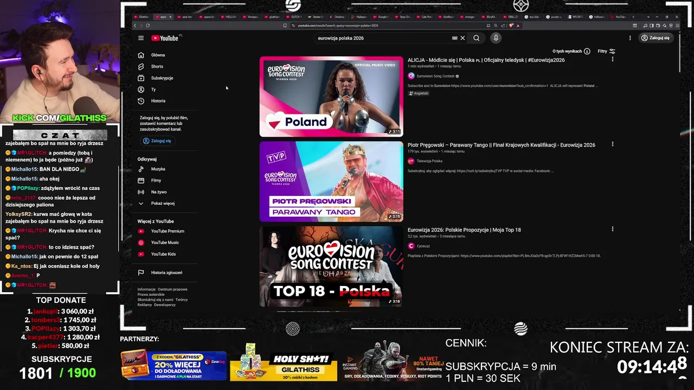This screenshot has width=694, height=390.
Task: Switch to the Gilathiss browser tab
Action: 143,17
